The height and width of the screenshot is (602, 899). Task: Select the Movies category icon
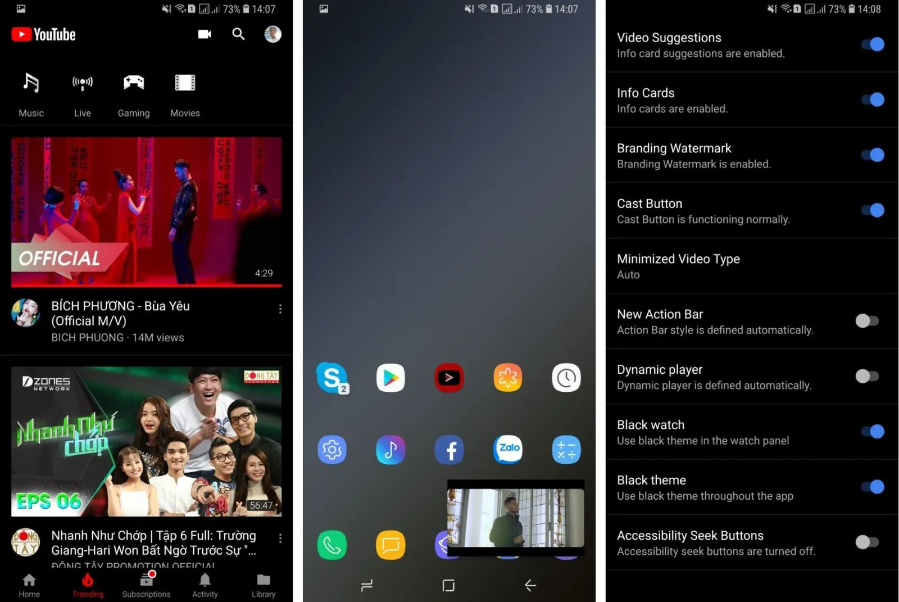click(x=185, y=83)
